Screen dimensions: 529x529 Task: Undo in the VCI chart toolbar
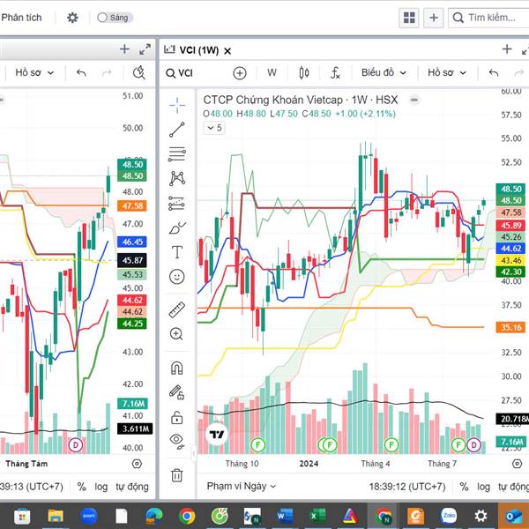pyautogui.click(x=494, y=73)
